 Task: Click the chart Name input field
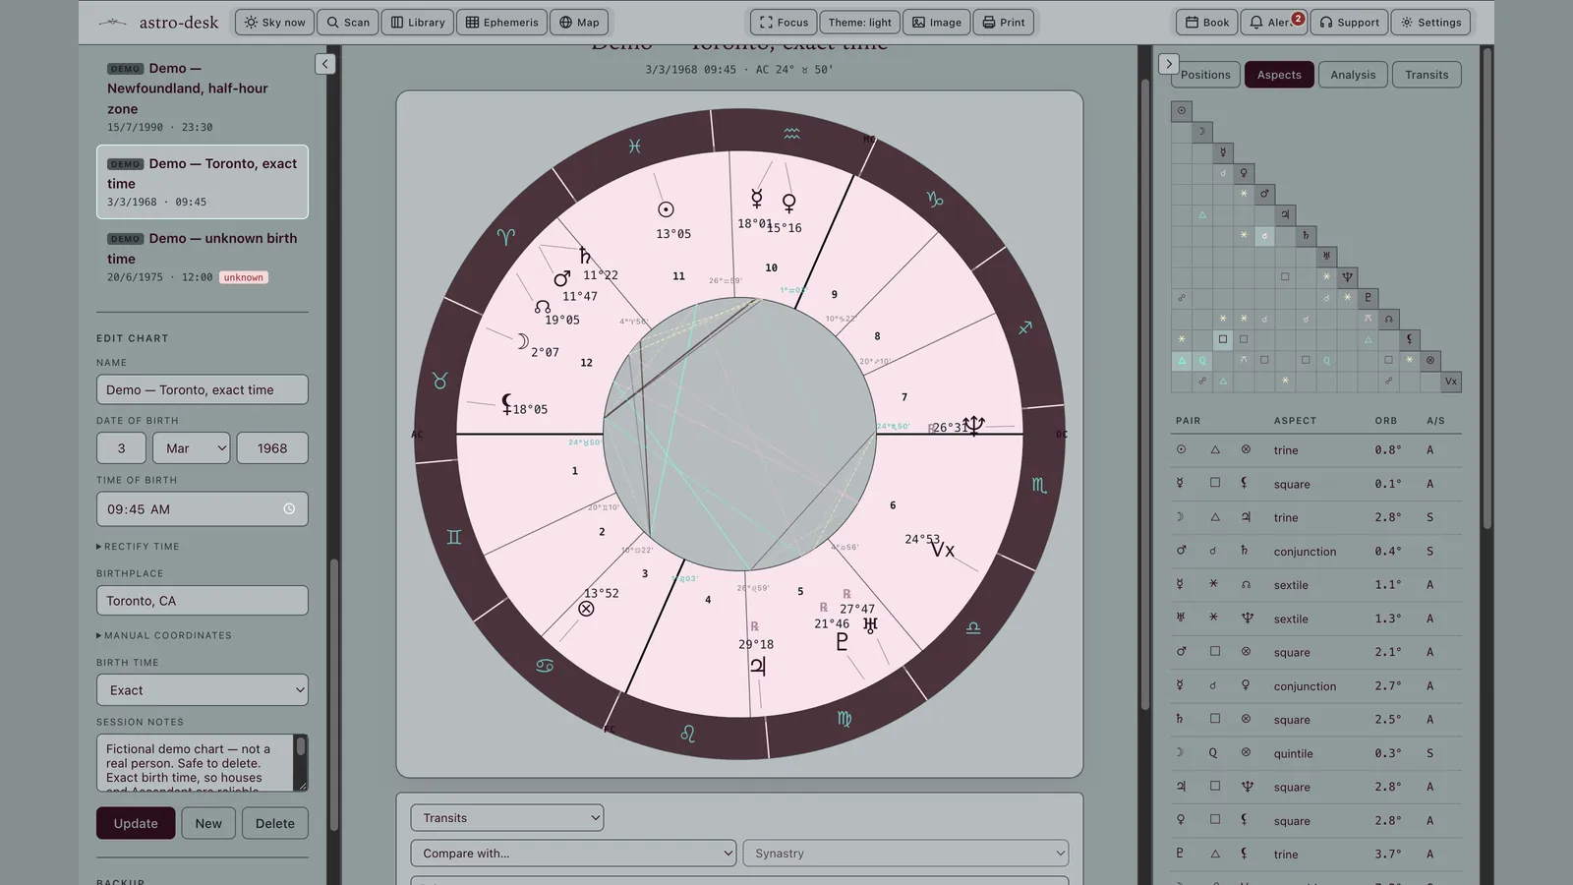coord(202,389)
